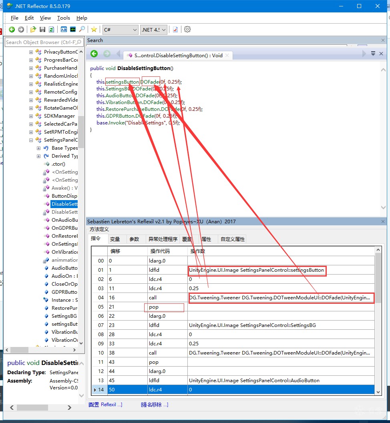
Task: Click the .ctor() method icon
Action: tap(47, 164)
